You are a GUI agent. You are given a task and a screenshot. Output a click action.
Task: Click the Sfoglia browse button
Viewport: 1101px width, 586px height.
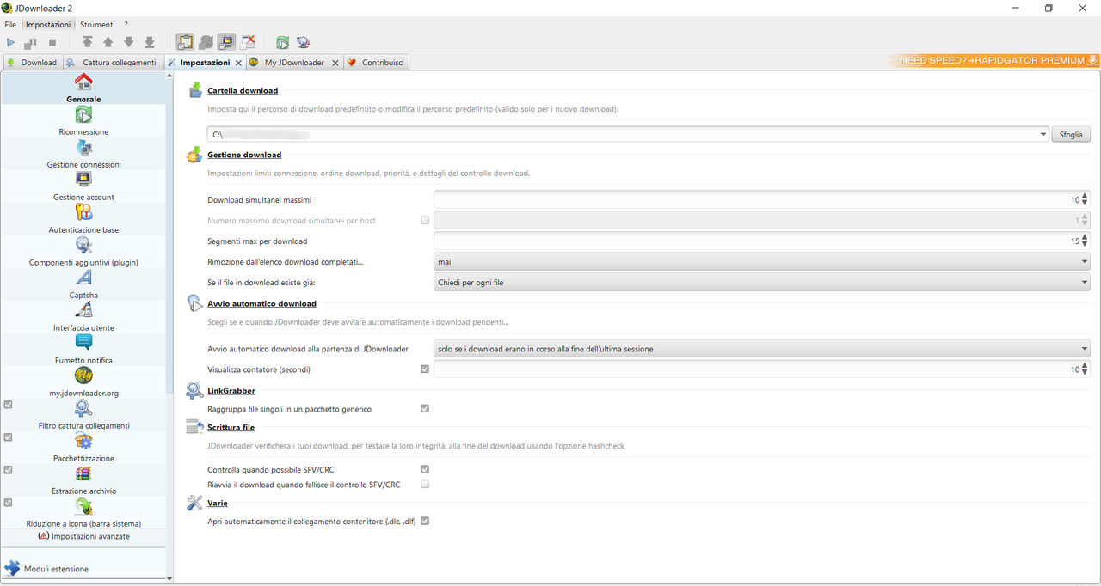point(1071,135)
